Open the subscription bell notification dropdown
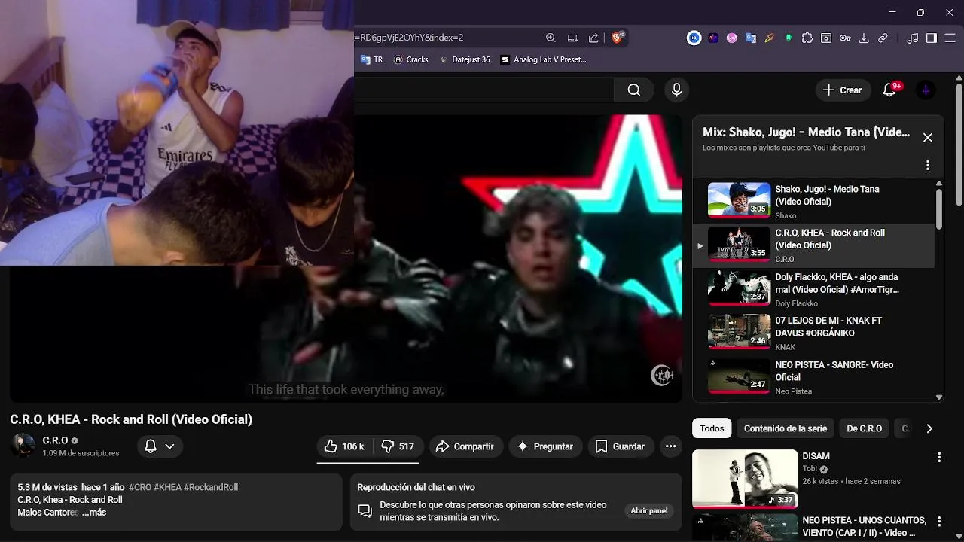Viewport: 964px width, 542px height. pyautogui.click(x=160, y=446)
